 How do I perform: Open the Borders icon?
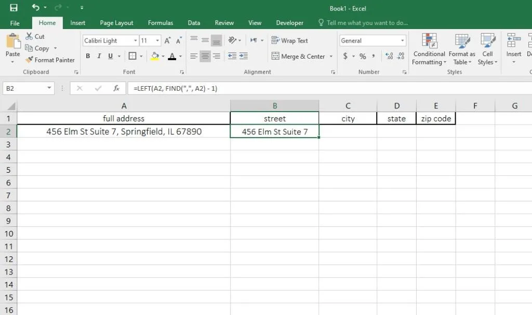tap(132, 56)
